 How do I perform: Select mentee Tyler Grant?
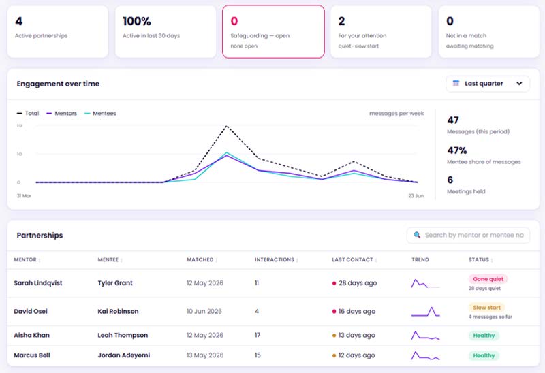tap(115, 283)
